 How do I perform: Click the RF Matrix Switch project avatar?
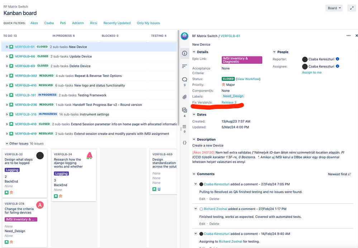185,36
